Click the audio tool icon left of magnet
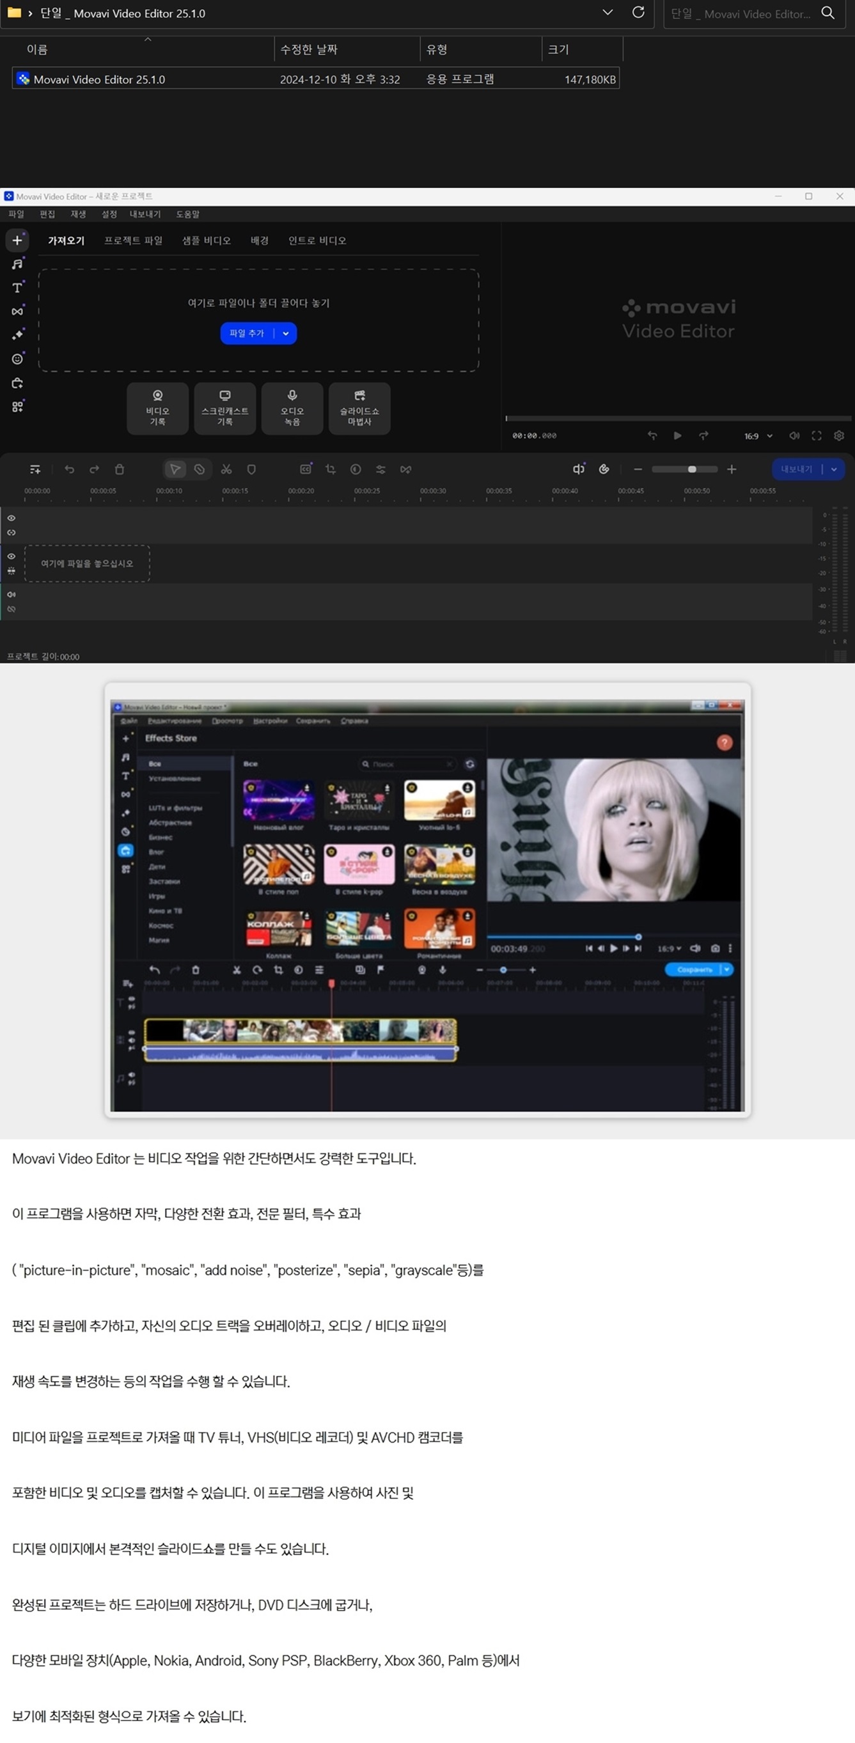The height and width of the screenshot is (1743, 855). (579, 469)
